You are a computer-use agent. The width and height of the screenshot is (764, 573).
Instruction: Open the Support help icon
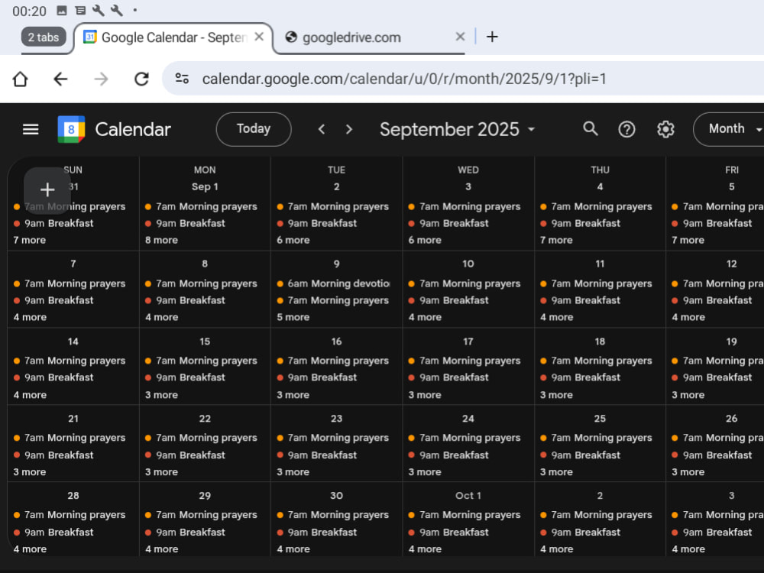tap(626, 129)
